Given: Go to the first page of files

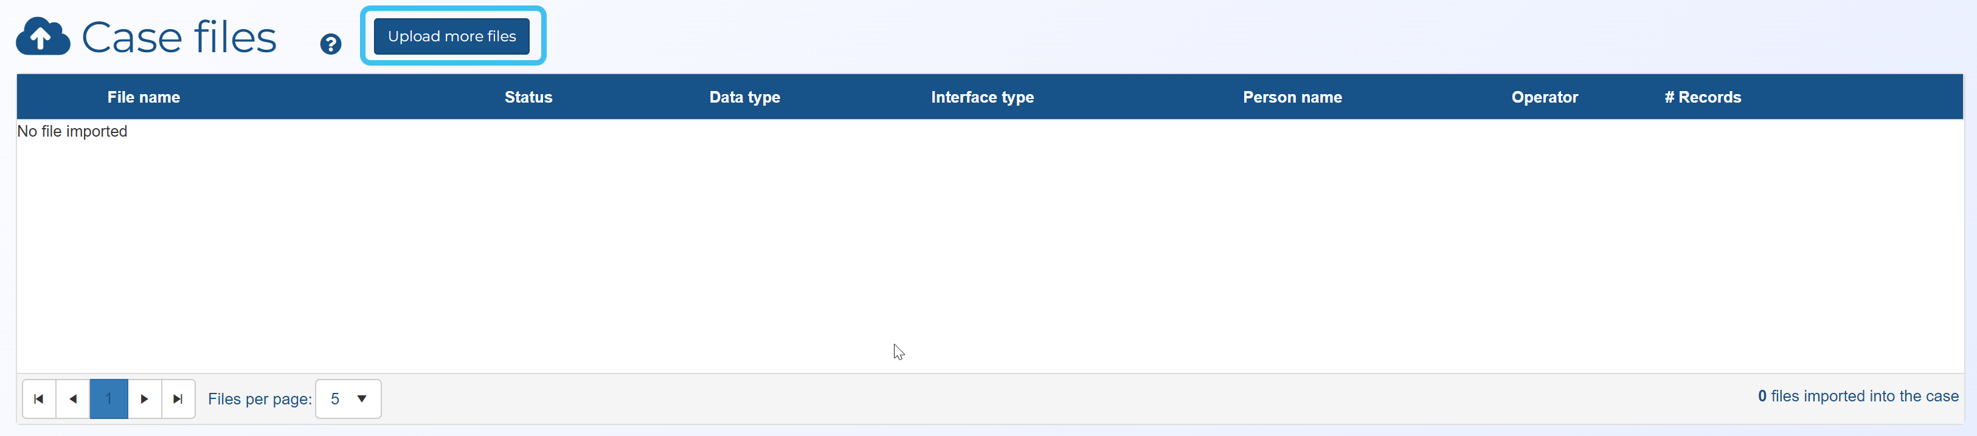Looking at the screenshot, I should [39, 398].
